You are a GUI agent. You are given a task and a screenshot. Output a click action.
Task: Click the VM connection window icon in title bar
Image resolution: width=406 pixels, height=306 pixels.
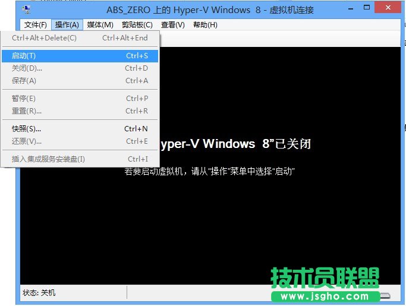pos(26,10)
